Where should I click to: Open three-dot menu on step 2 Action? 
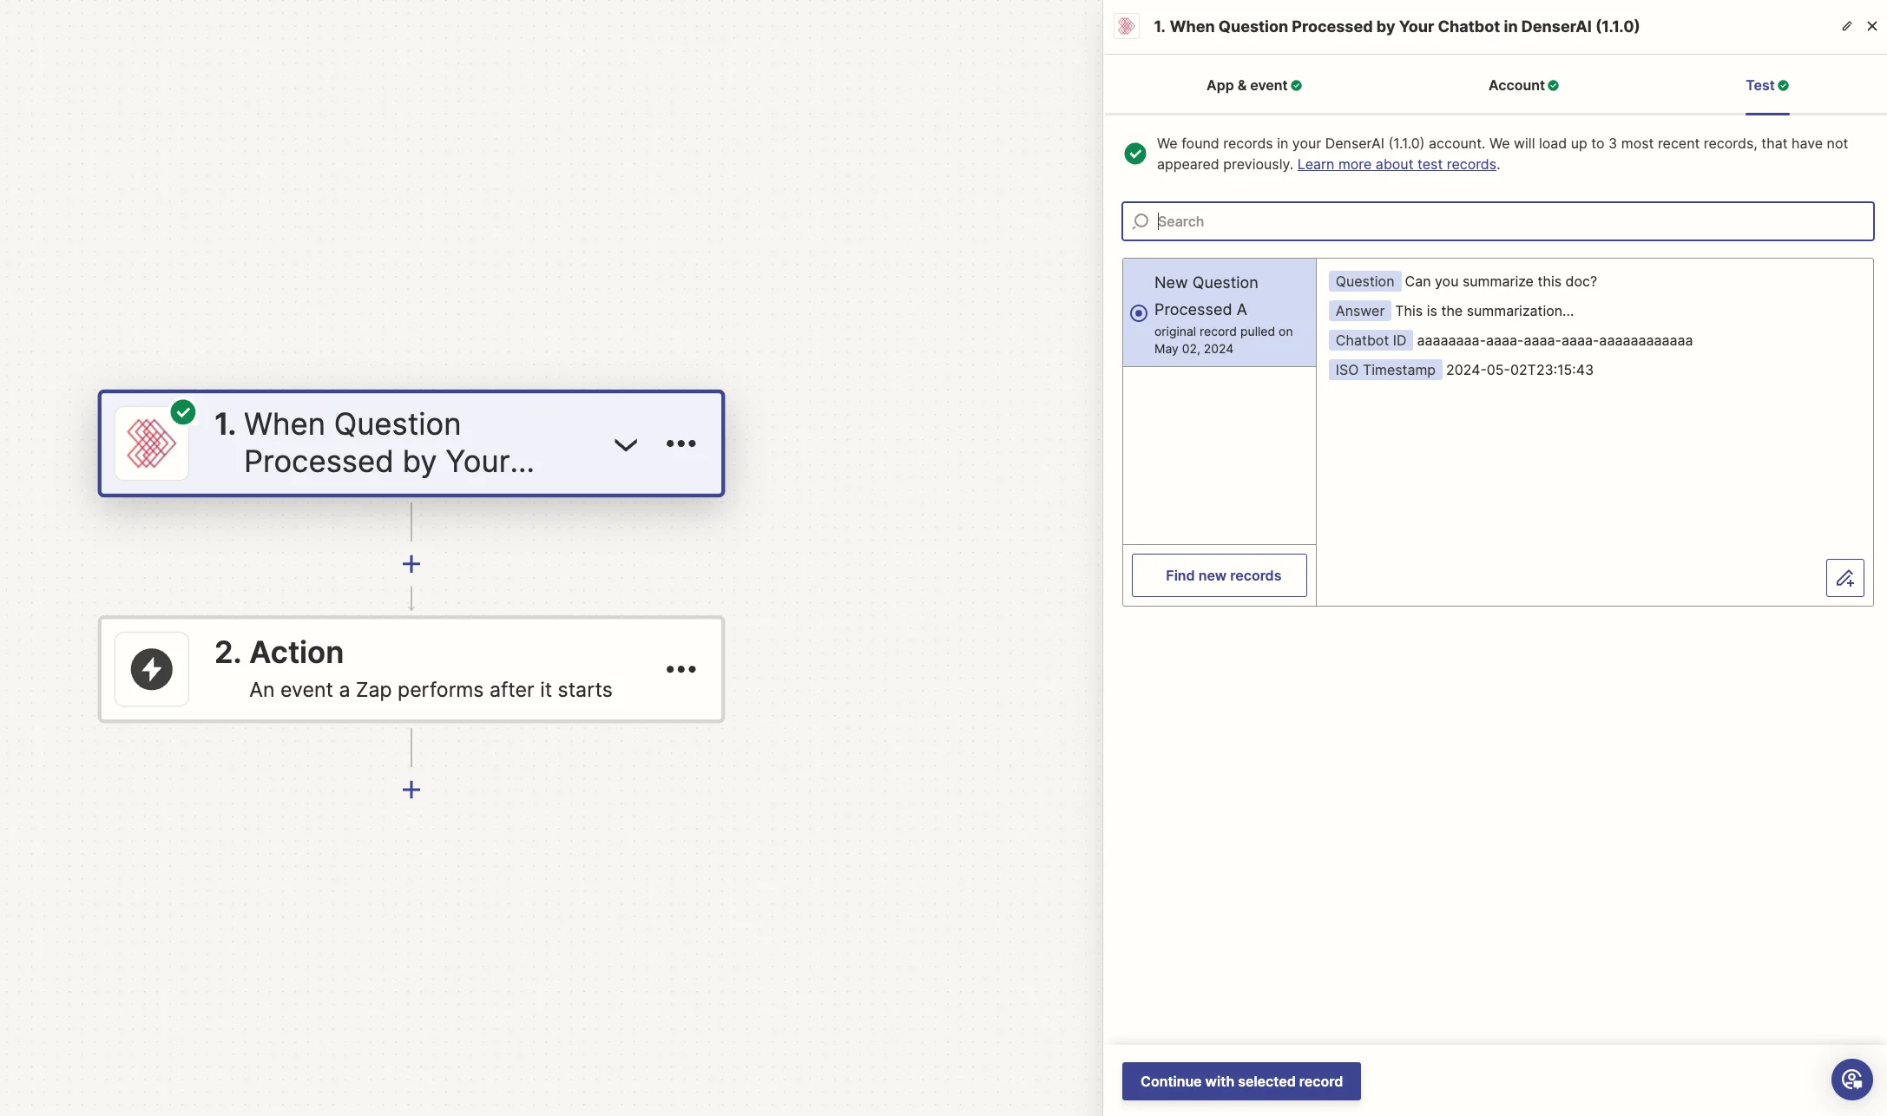[x=681, y=669]
